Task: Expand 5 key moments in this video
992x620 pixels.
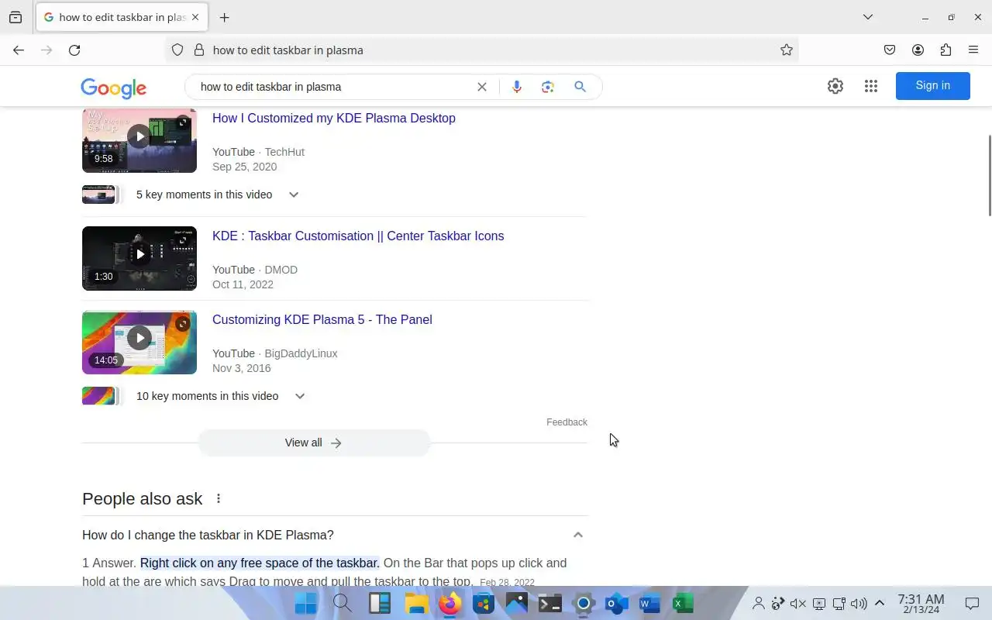Action: pos(294,195)
